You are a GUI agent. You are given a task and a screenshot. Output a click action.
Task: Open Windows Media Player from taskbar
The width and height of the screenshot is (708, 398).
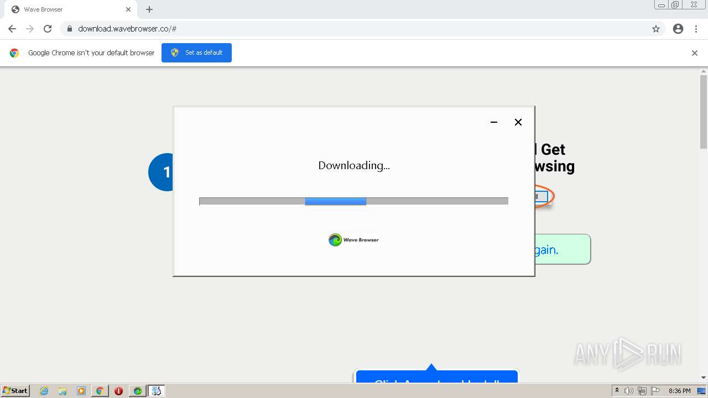tap(81, 391)
